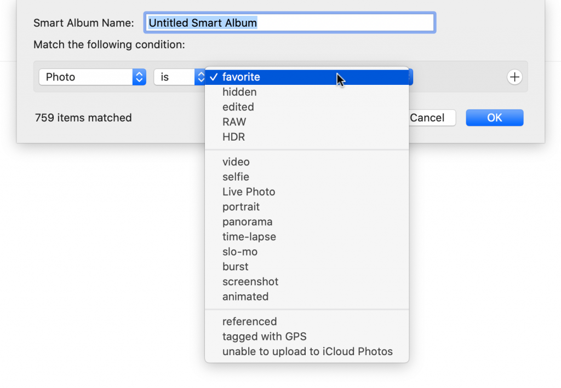Open the "is" comparison dropdown
The image size is (561, 388).
176,77
